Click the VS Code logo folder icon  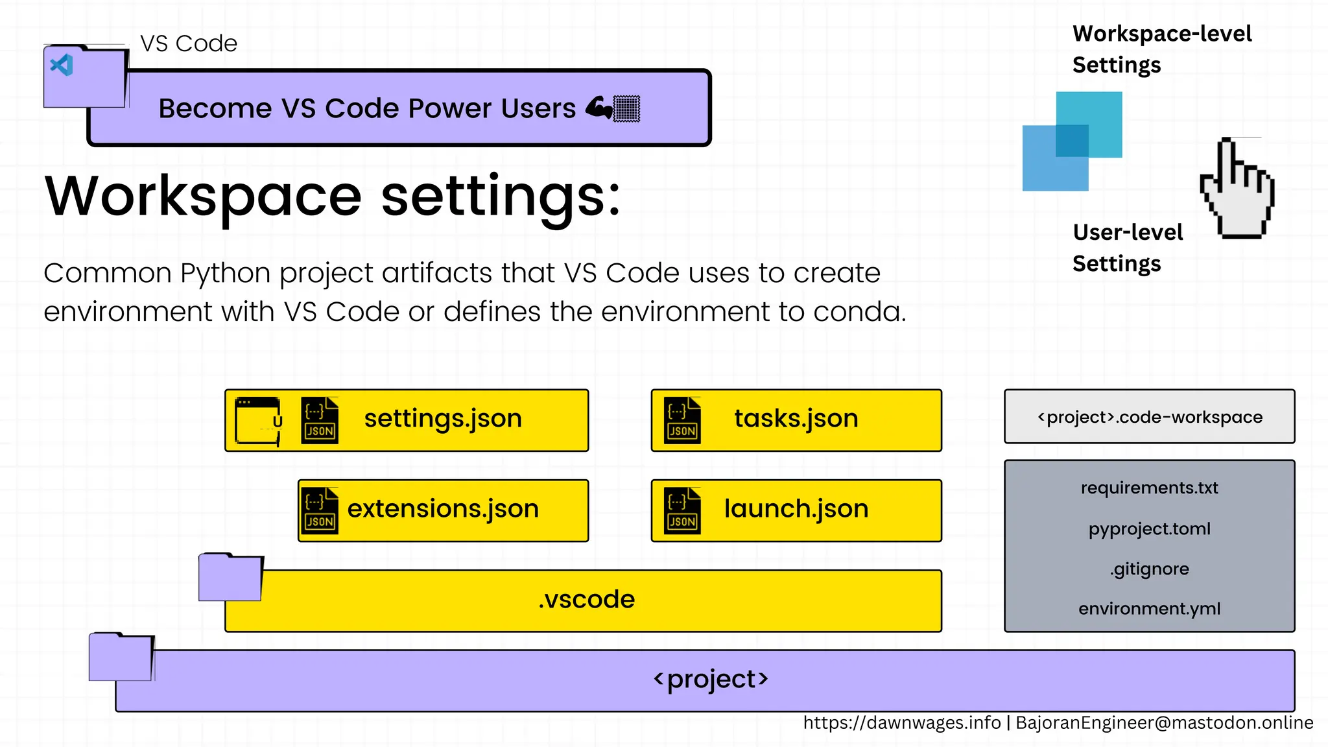click(86, 77)
